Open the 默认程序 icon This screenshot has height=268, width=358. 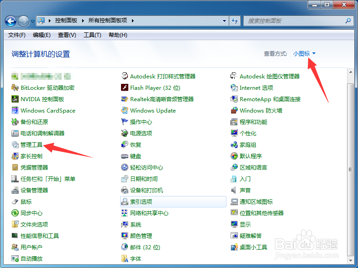click(234, 156)
